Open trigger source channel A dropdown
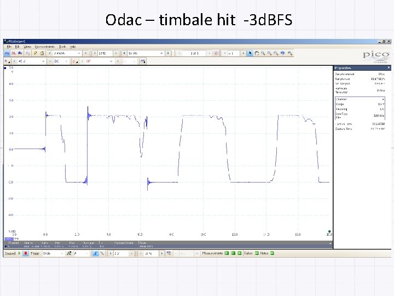The width and height of the screenshot is (394, 296). (87, 253)
